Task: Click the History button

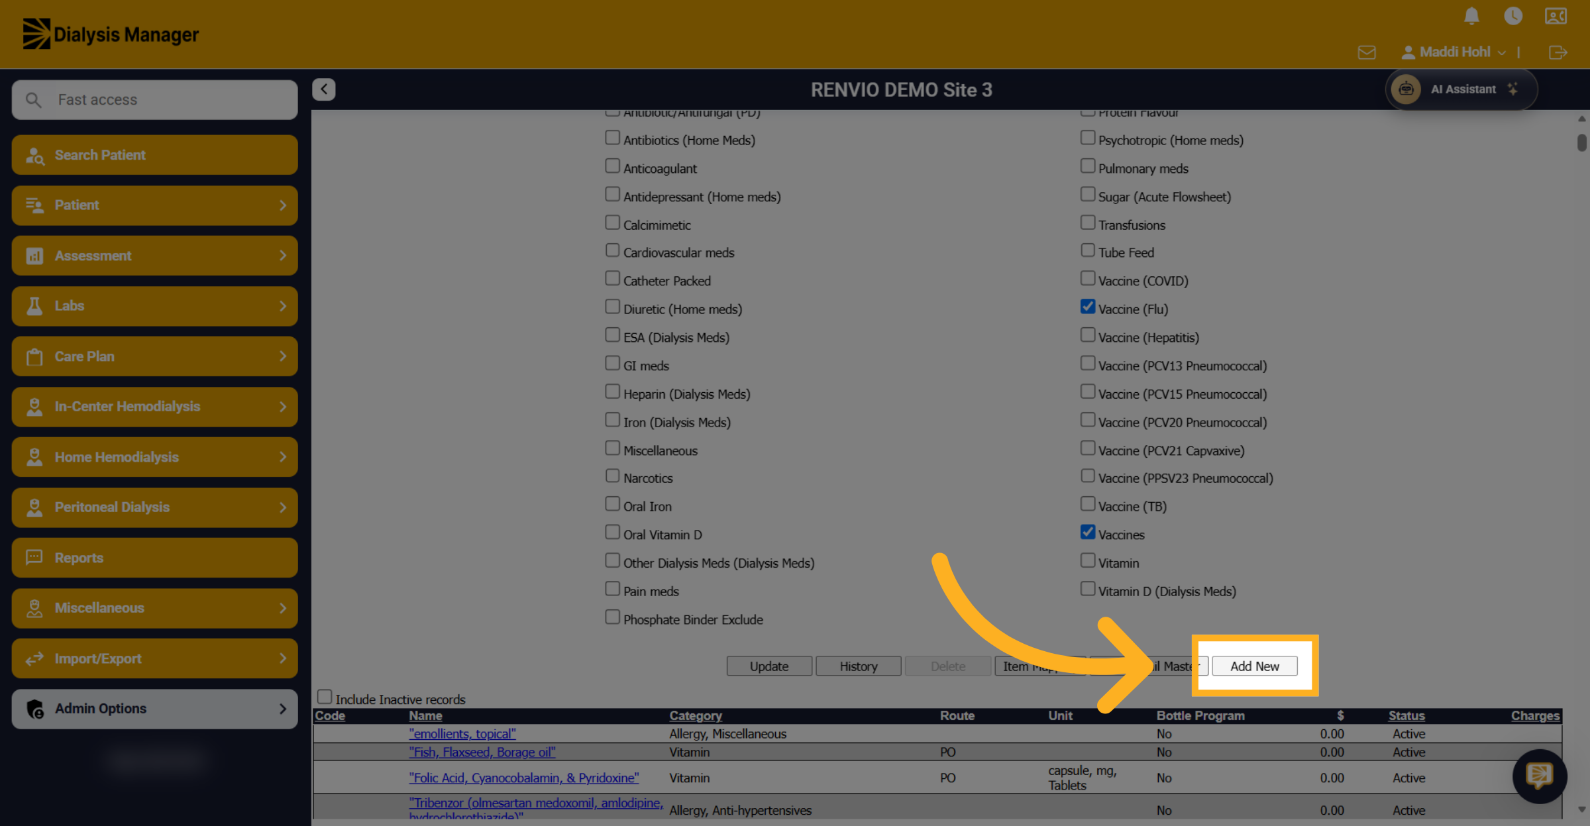Action: click(858, 666)
